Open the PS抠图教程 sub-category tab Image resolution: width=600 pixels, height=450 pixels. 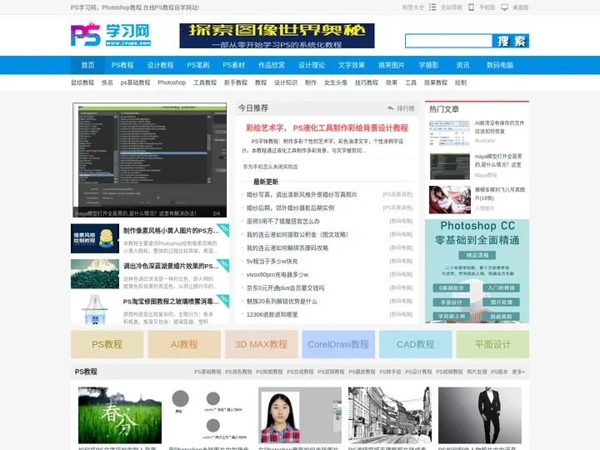[269, 372]
